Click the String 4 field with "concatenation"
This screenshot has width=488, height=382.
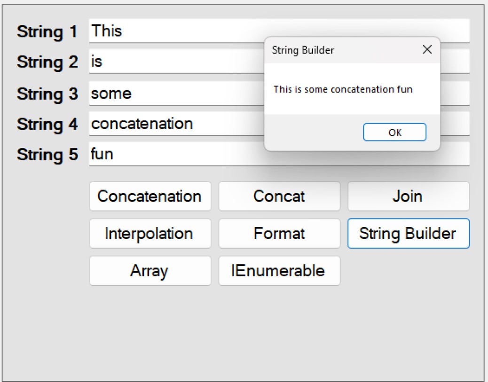click(174, 124)
